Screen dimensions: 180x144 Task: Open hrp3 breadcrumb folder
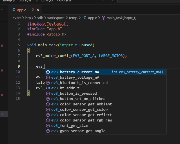(29, 18)
